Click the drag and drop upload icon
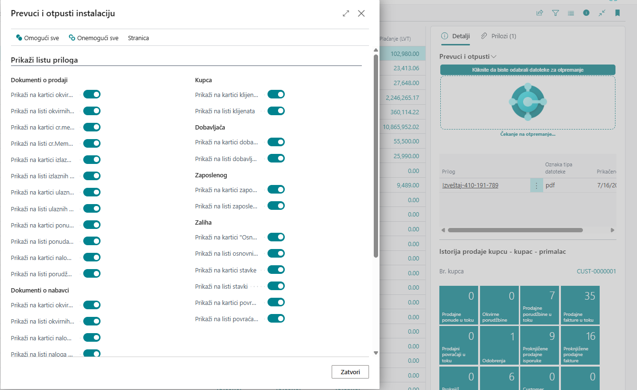Screen dimensions: 637x390 click(x=527, y=102)
